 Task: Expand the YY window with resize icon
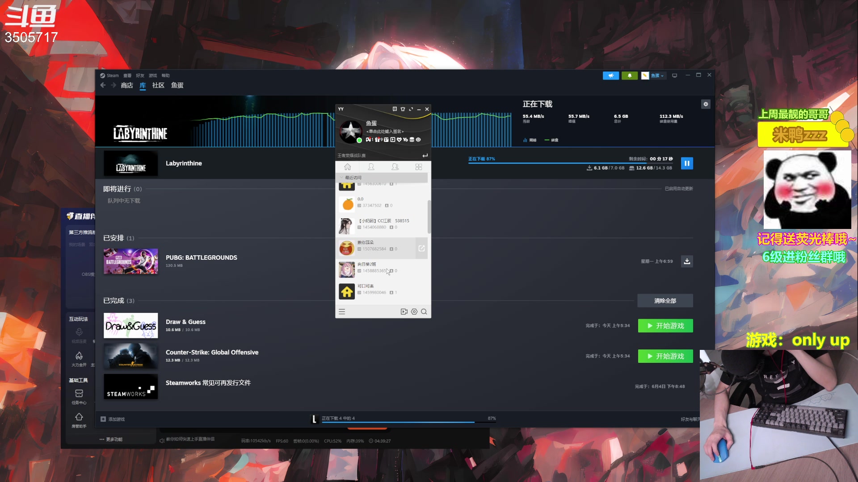[x=411, y=109]
